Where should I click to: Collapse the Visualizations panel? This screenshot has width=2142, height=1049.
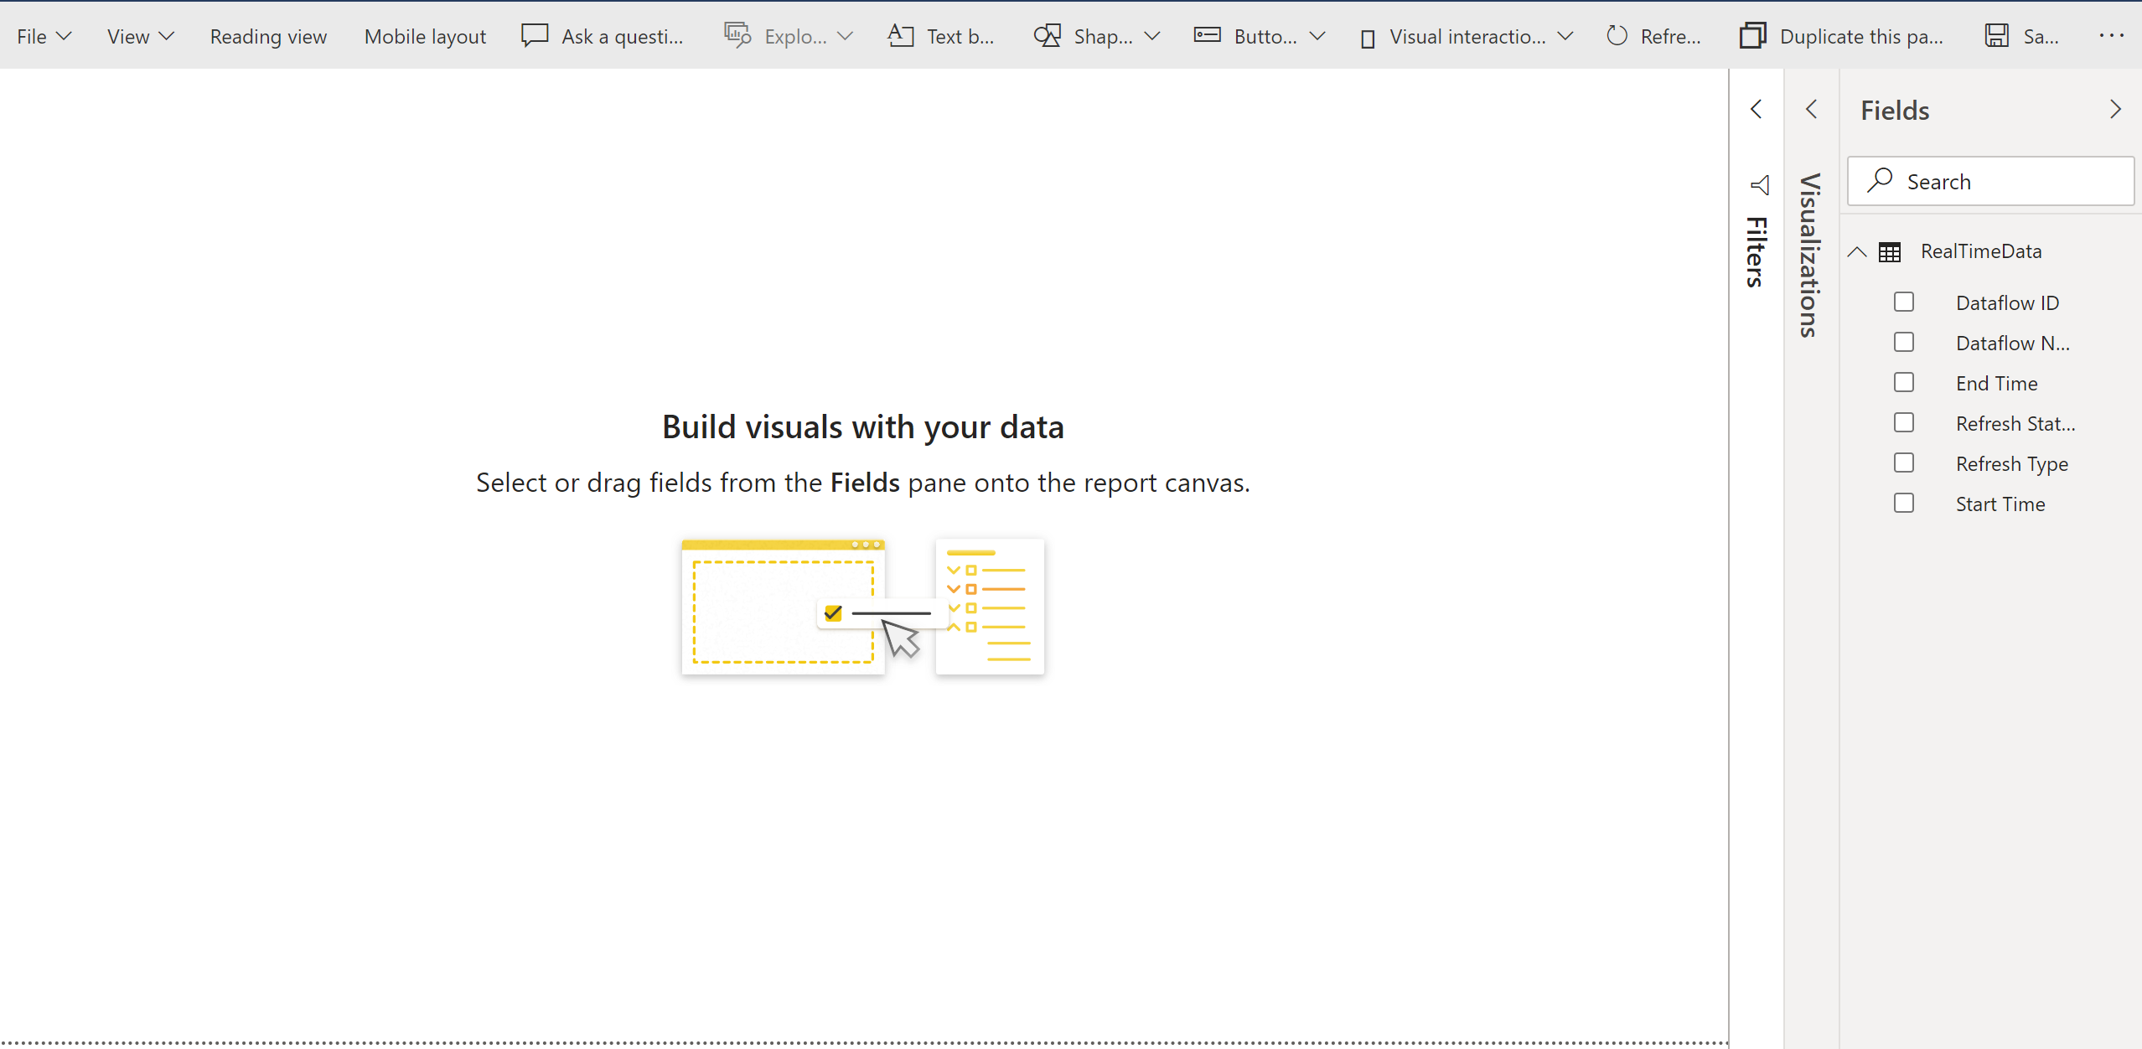[x=1810, y=109]
